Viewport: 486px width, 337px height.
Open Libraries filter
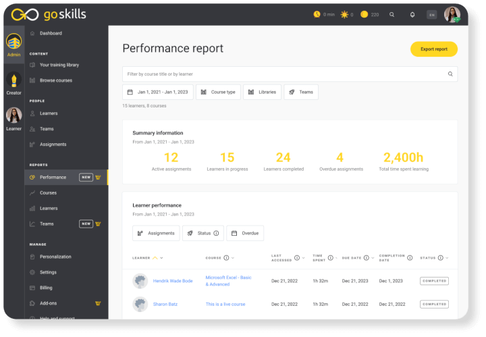tap(262, 92)
